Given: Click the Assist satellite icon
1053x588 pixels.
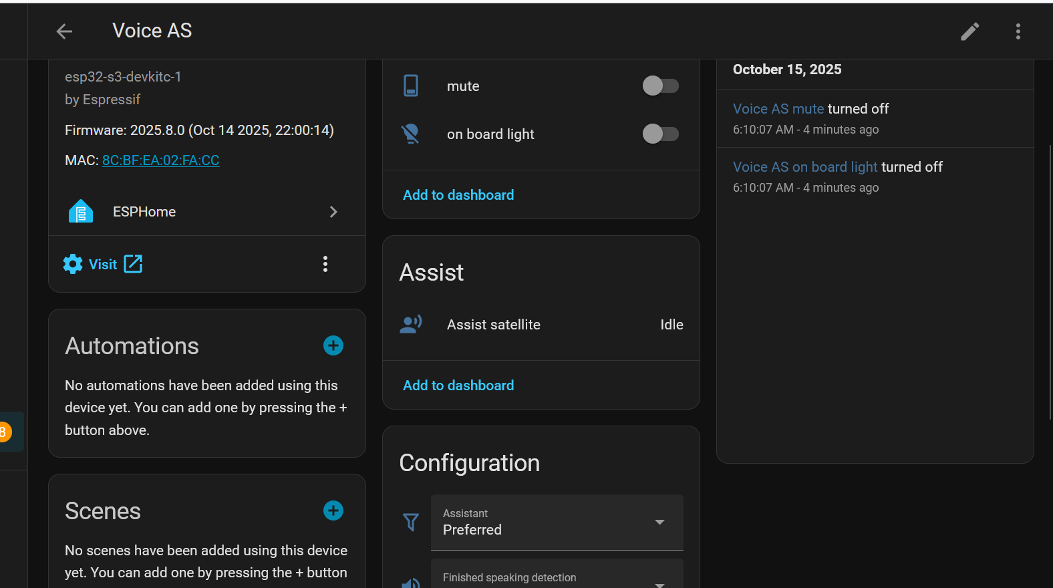Looking at the screenshot, I should pyautogui.click(x=411, y=325).
